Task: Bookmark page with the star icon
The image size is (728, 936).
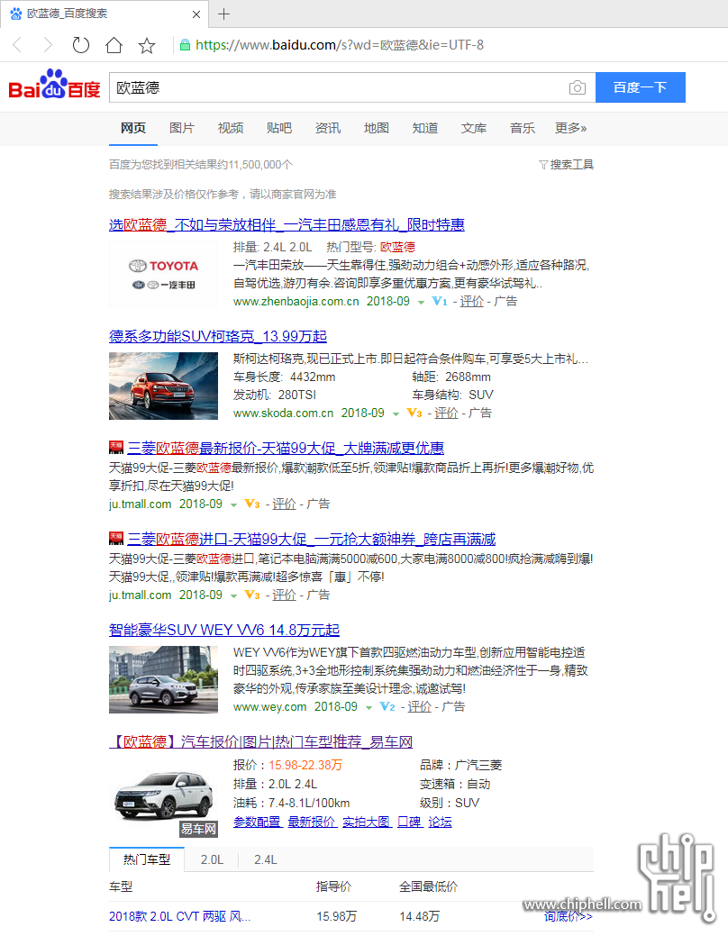Action: tap(146, 45)
